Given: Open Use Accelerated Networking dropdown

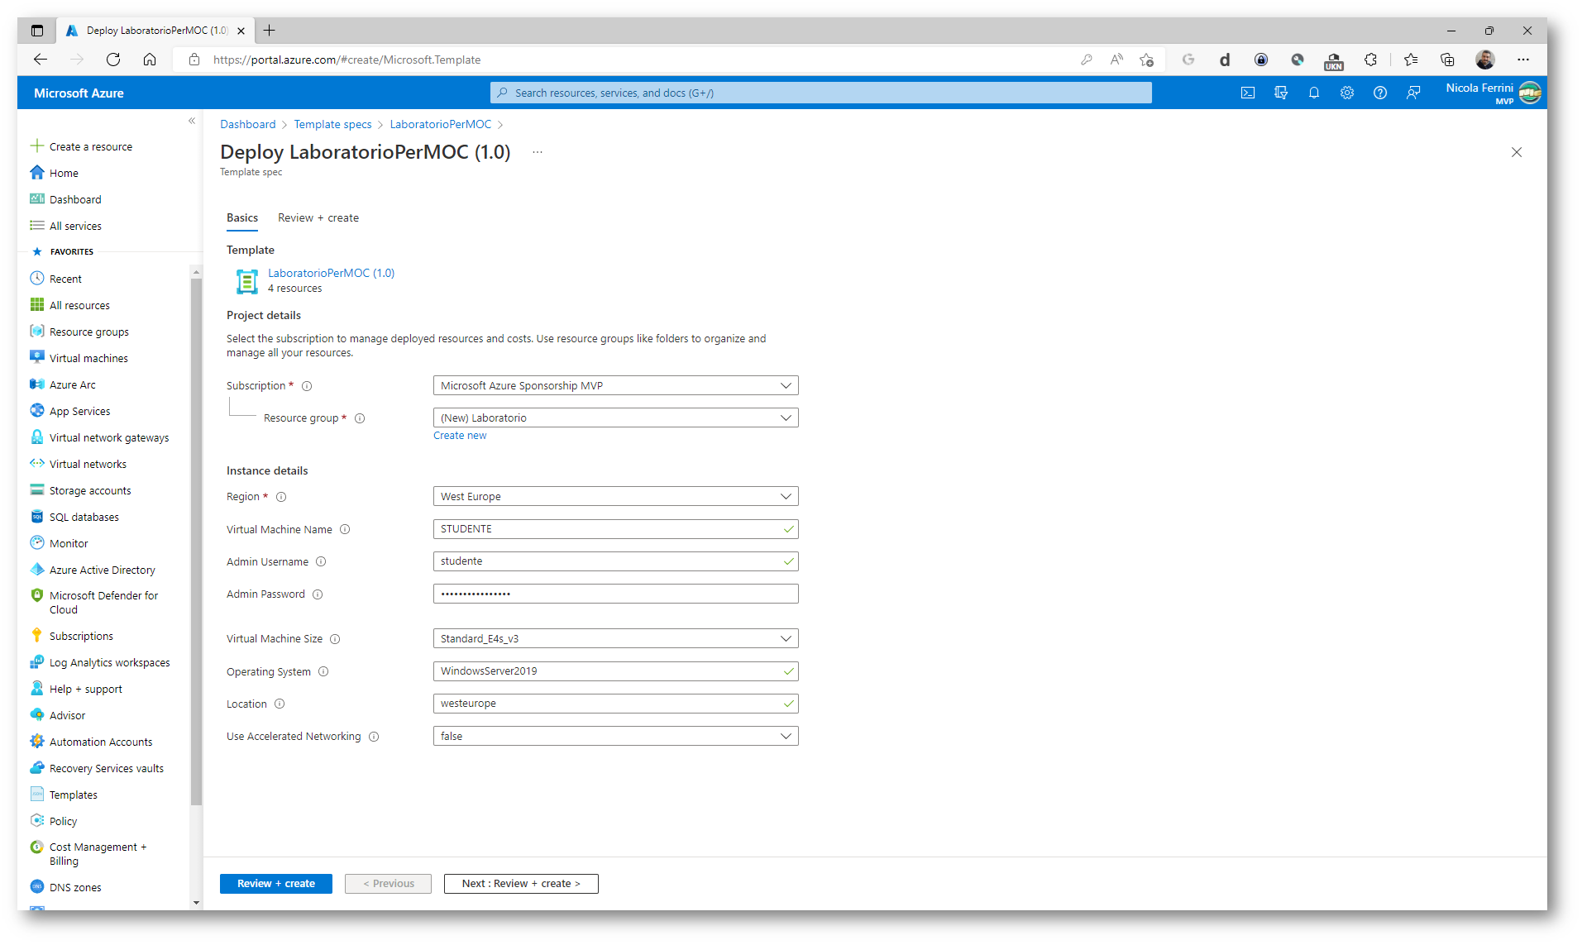Looking at the screenshot, I should [615, 737].
